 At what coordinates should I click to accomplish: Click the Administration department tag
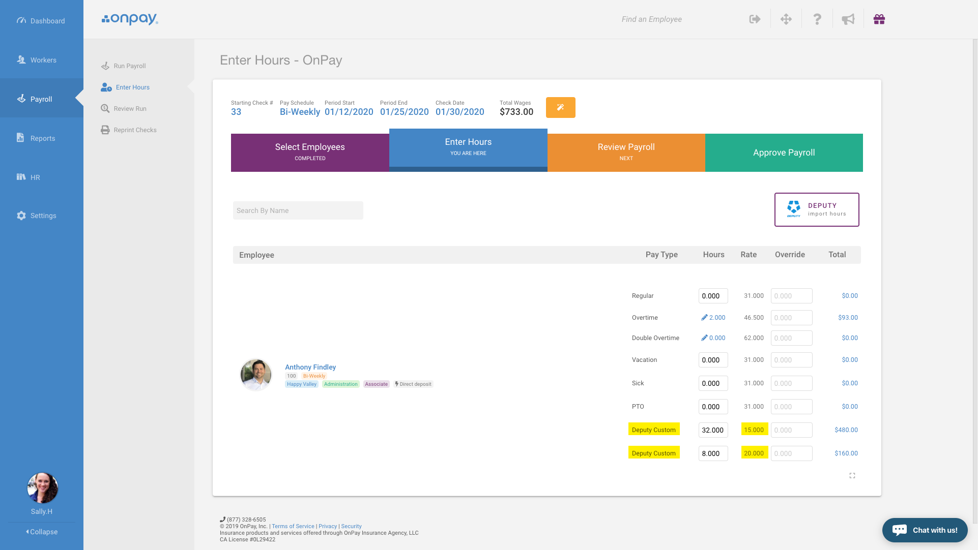[x=341, y=384]
